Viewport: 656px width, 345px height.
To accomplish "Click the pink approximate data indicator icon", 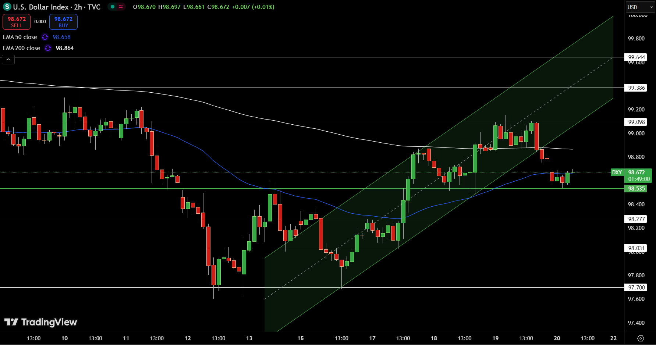I will click(121, 7).
